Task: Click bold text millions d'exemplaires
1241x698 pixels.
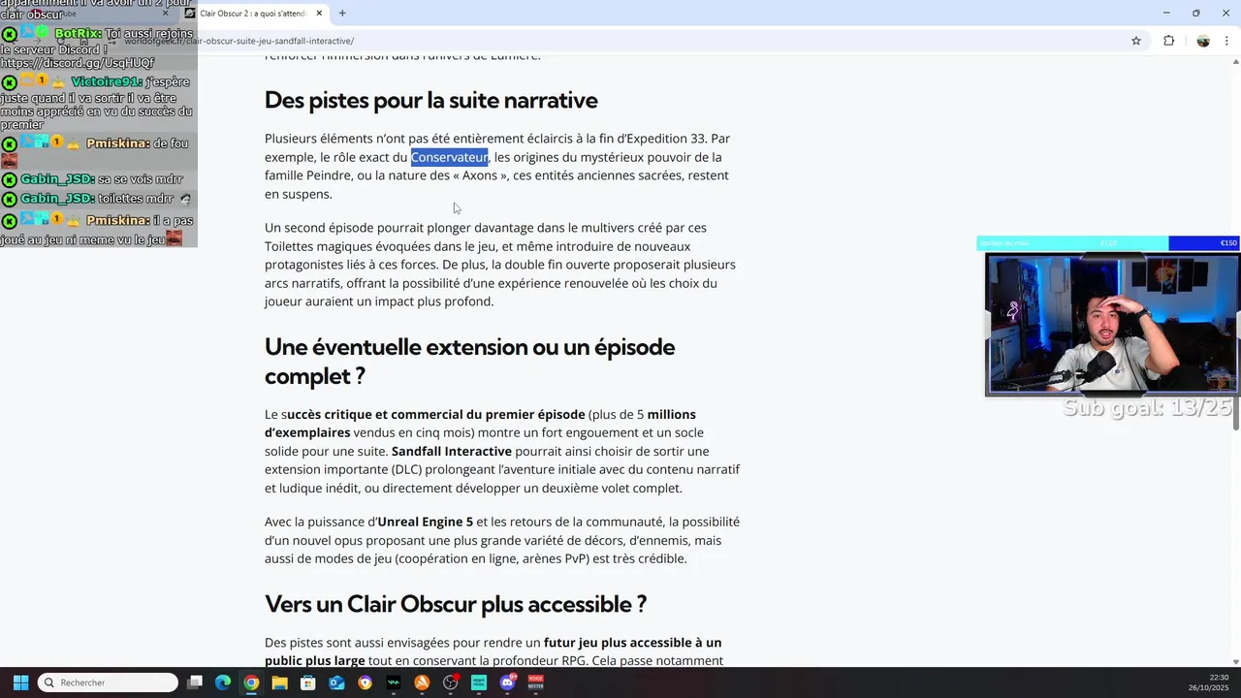Action: coord(480,424)
